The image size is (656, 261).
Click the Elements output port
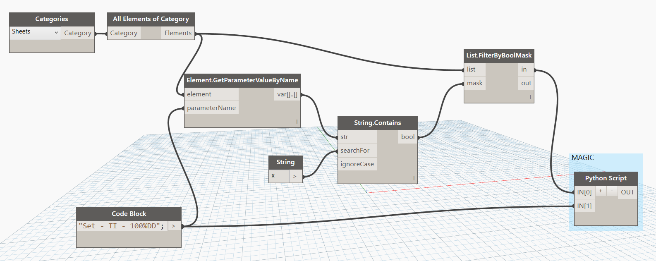(x=178, y=33)
